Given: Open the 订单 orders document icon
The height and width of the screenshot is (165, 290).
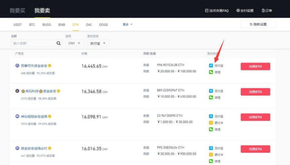Looking at the screenshot, I should (263, 11).
